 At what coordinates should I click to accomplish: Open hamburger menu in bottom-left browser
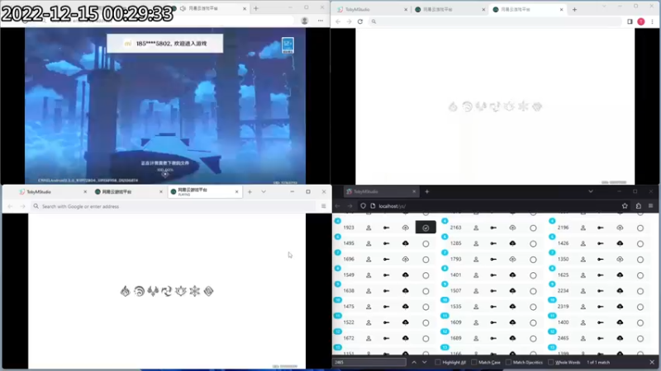pos(323,206)
